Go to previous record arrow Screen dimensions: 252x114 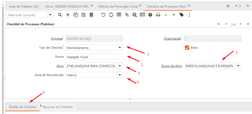point(226,24)
